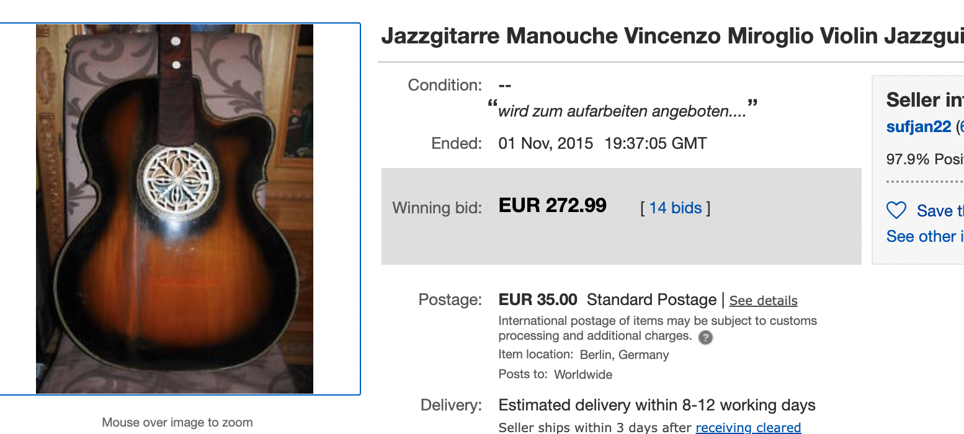
Task: Click the ended date 01 Nov, 2015
Action: pyautogui.click(x=545, y=144)
